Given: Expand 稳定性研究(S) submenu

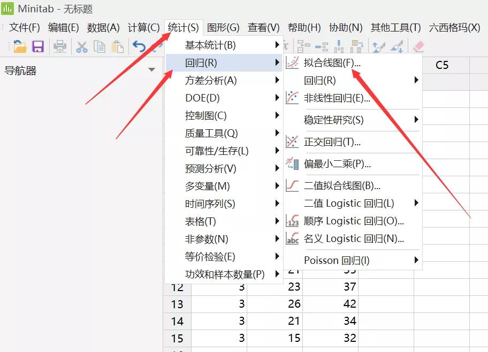Looking at the screenshot, I should point(353,120).
